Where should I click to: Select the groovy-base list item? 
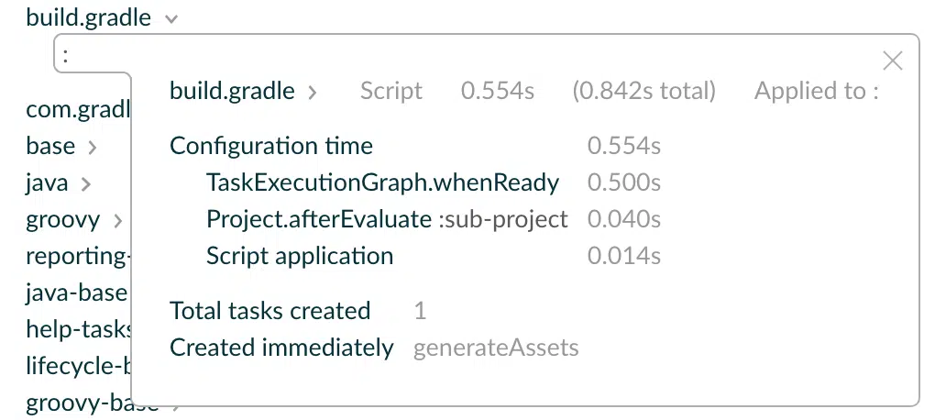pos(93,403)
